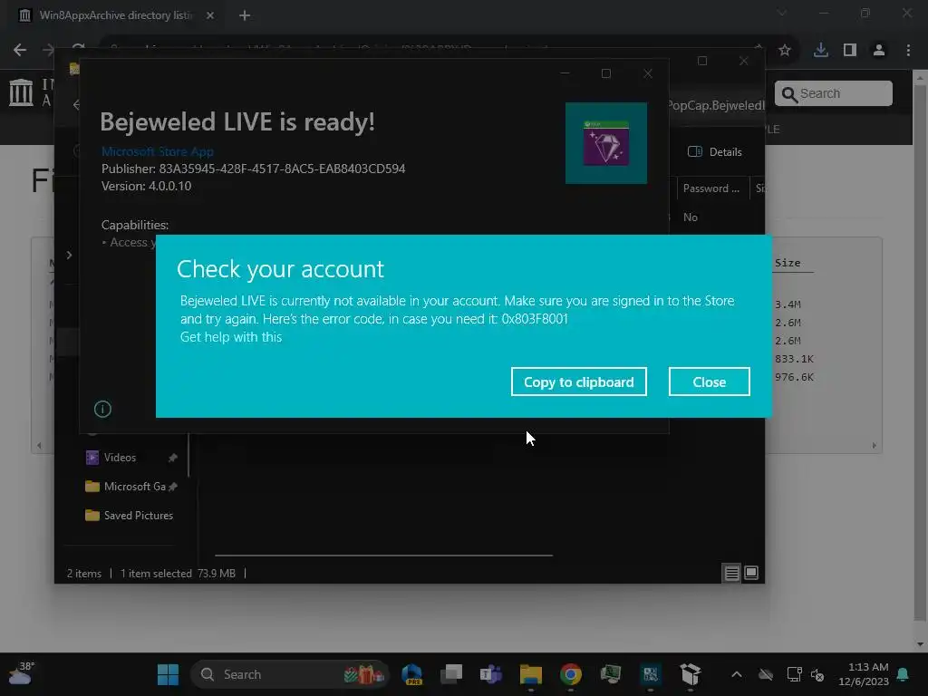Open Task View from taskbar

[451, 674]
